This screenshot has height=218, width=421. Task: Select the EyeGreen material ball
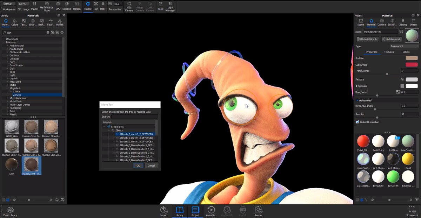pos(393,176)
